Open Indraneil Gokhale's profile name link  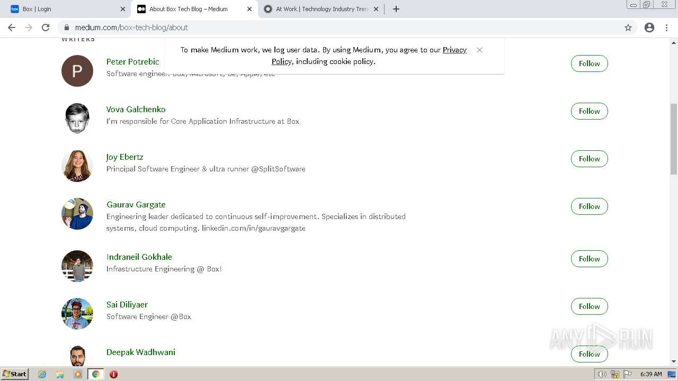pyautogui.click(x=139, y=257)
